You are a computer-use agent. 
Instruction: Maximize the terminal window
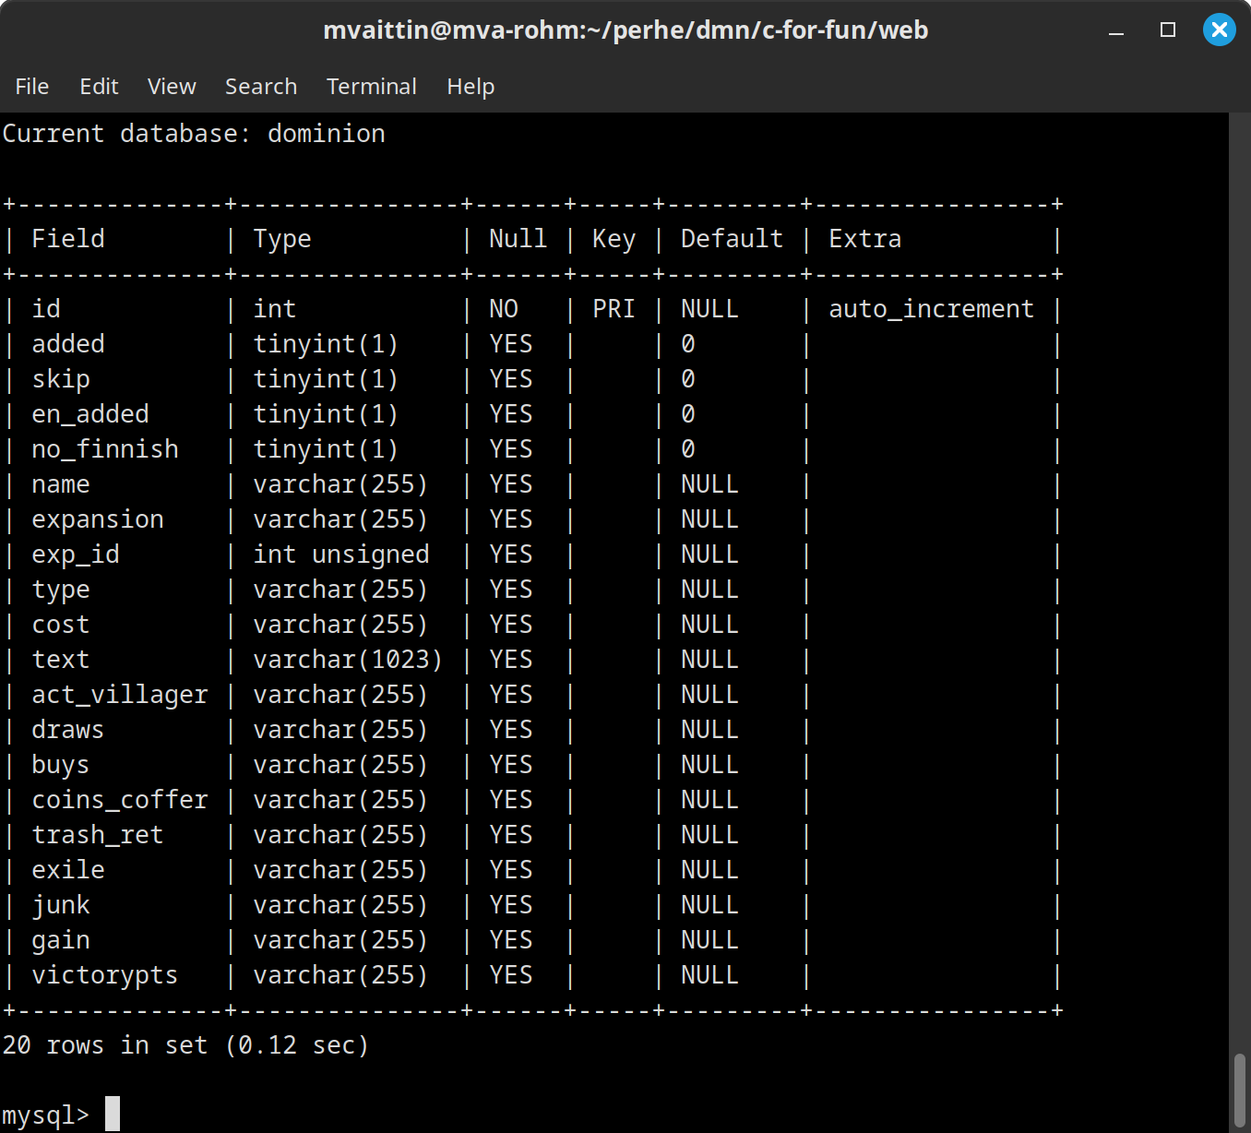coord(1168,30)
